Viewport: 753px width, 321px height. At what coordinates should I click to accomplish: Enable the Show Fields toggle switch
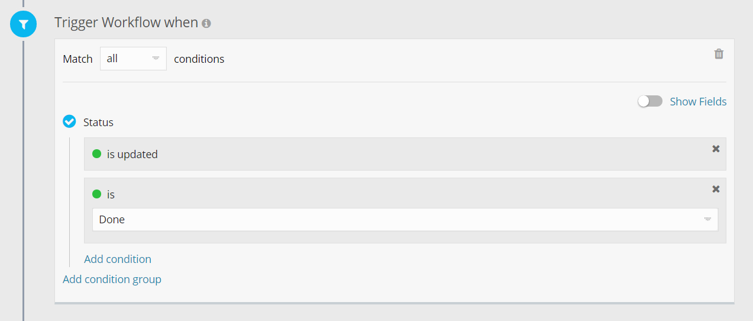(649, 101)
